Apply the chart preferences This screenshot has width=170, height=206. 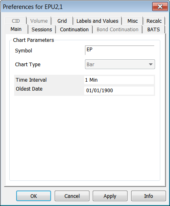[110, 196]
